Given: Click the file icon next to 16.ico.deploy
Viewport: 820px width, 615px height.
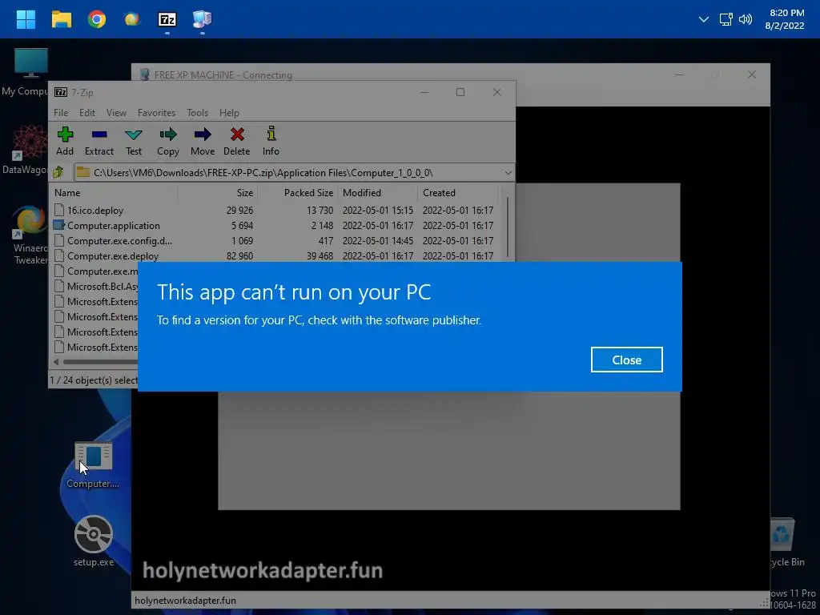Looking at the screenshot, I should (59, 211).
